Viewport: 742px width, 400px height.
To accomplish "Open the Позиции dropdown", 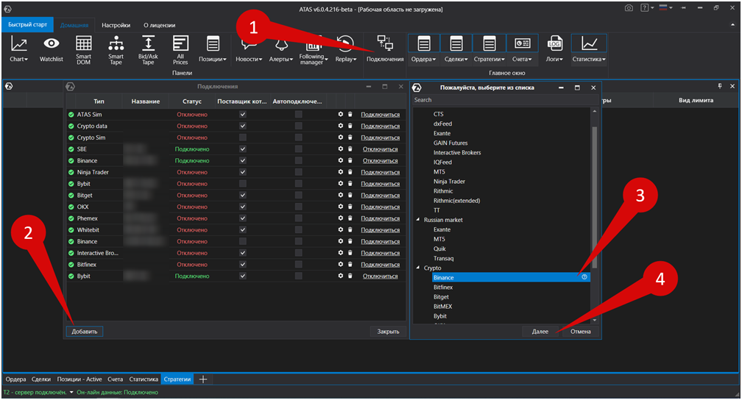I will [213, 49].
